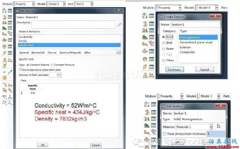This screenshot has width=240, height=149.
Task: Click Cancel in Create Section dialog
Action: click(x=205, y=70)
